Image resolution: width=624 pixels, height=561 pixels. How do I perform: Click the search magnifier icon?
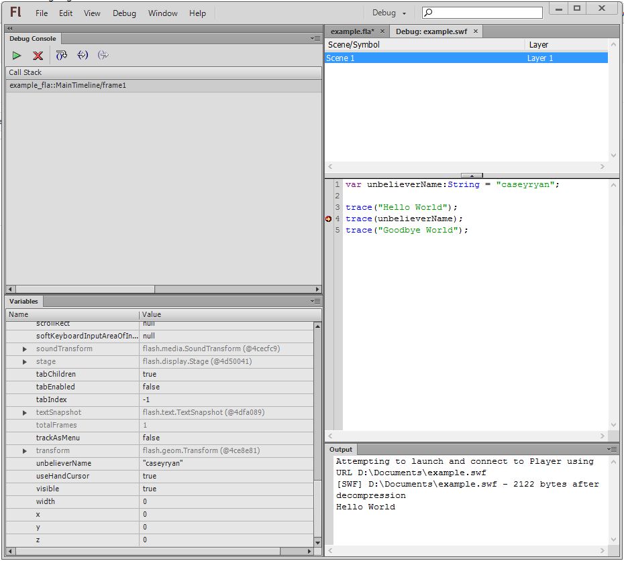pos(428,13)
